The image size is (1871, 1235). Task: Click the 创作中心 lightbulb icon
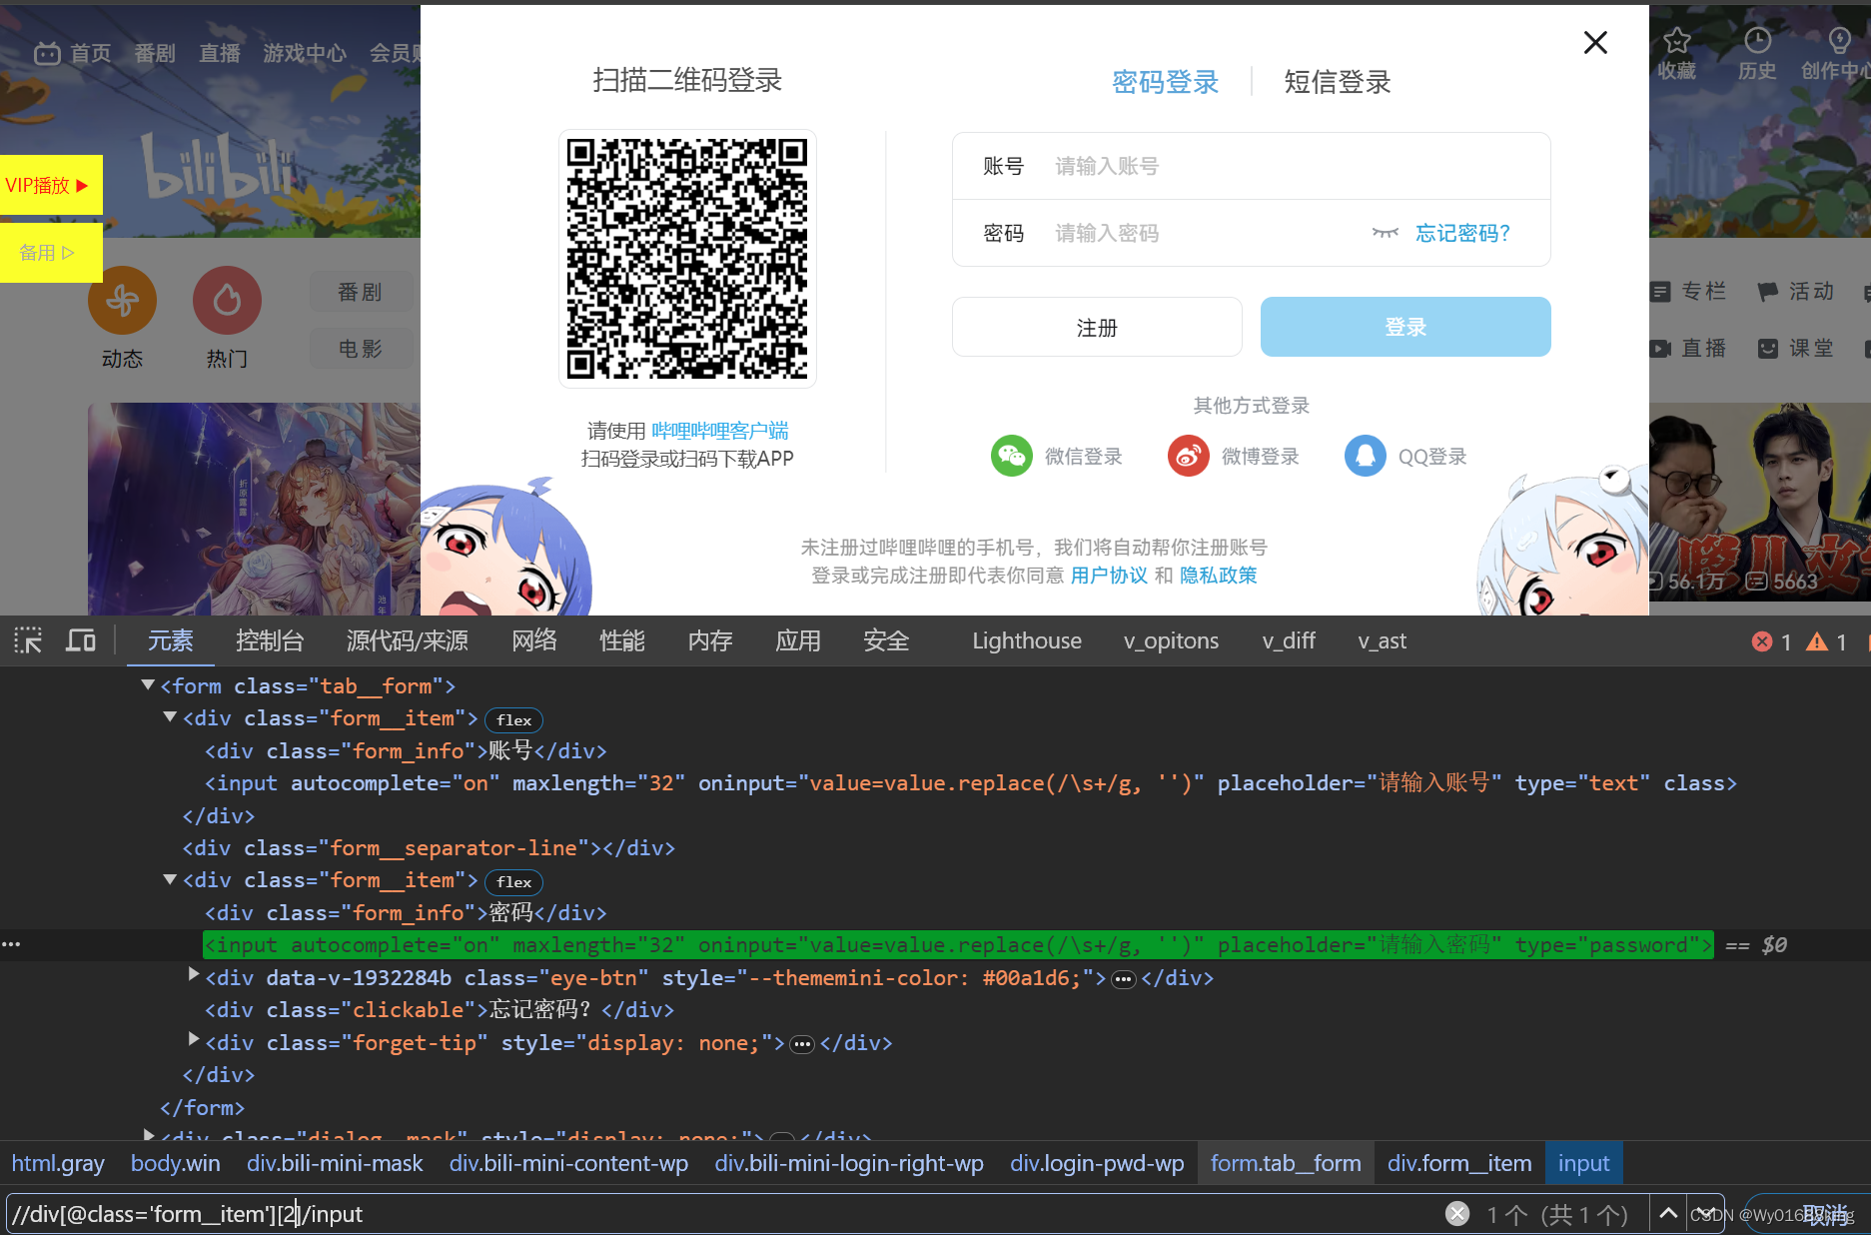[x=1839, y=40]
